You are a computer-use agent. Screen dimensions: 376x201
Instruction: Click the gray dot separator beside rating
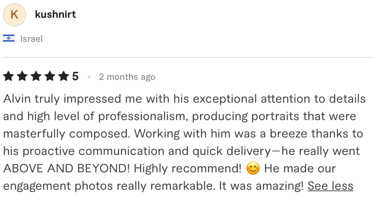click(x=89, y=77)
